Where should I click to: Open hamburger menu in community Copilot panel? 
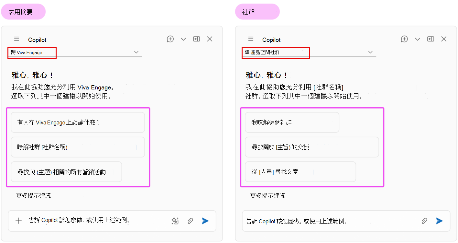coord(251,39)
